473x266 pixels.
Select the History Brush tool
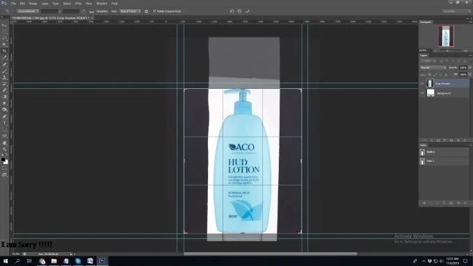pos(4,84)
